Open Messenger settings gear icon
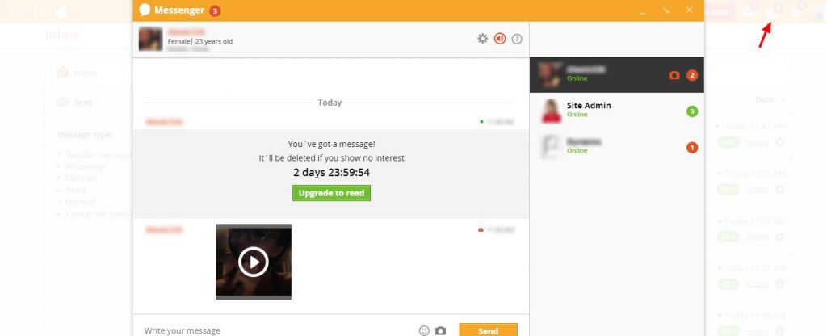Screen dimensions: 827x336 483,39
